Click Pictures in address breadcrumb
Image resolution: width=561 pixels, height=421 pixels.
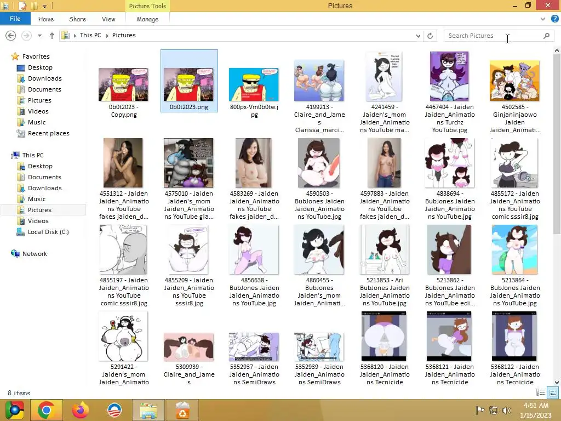pos(124,35)
